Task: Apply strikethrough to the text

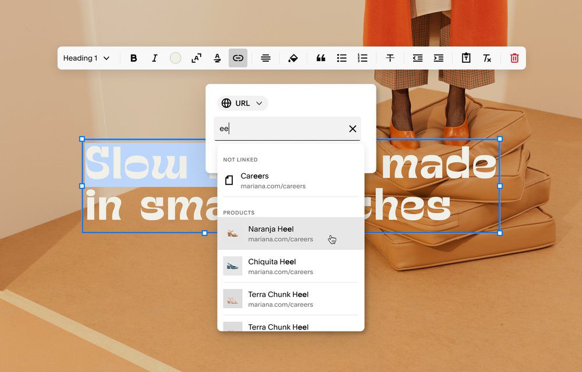Action: click(x=390, y=58)
